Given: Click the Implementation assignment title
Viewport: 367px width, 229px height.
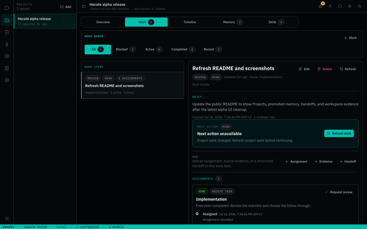Looking at the screenshot, I should click(x=211, y=199).
